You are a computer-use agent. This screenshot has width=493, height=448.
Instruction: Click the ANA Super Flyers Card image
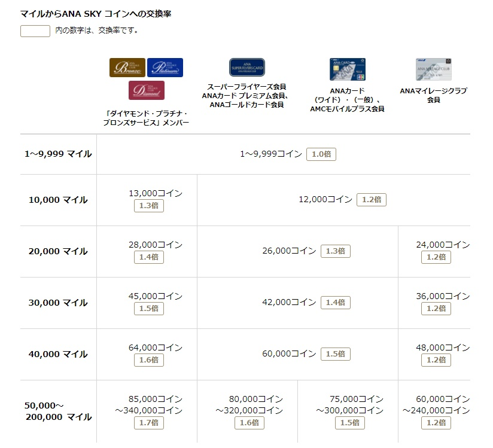[247, 67]
